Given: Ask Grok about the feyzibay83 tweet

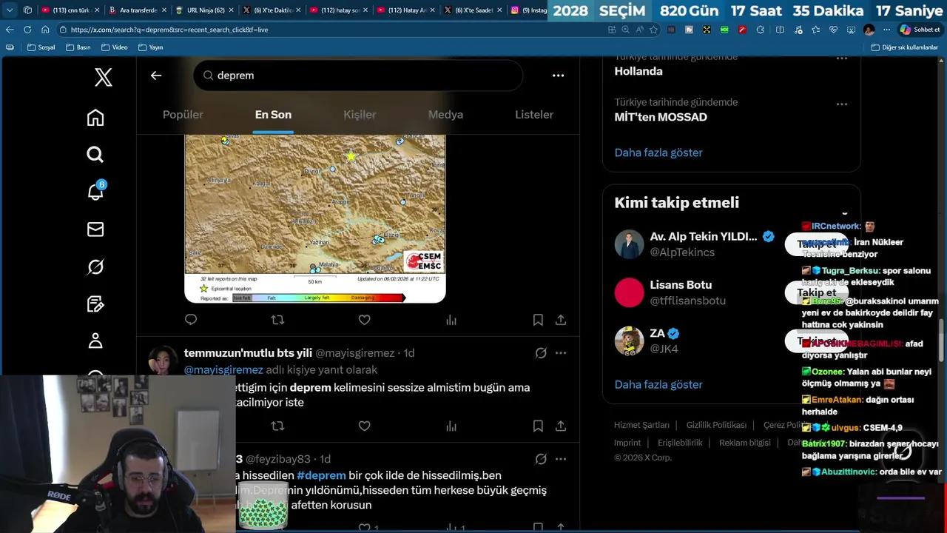Looking at the screenshot, I should pos(541,459).
